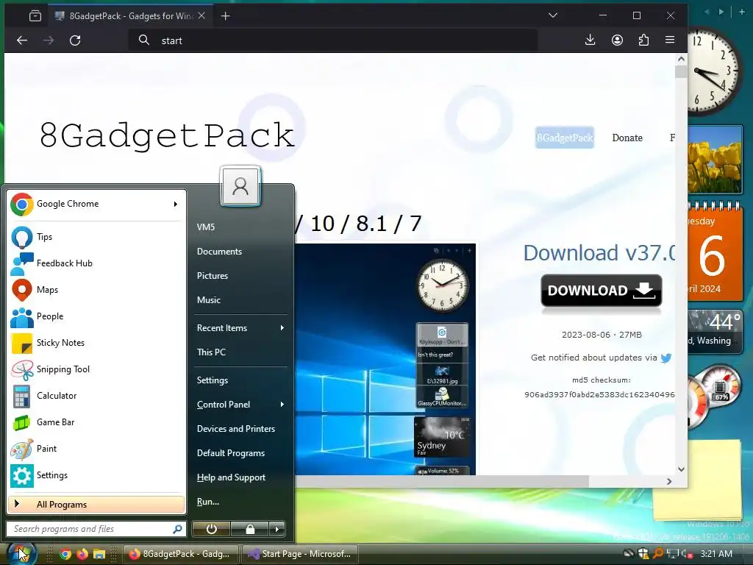Viewport: 753px width, 565px height.
Task: Open Feedback Hub
Action: click(96, 263)
